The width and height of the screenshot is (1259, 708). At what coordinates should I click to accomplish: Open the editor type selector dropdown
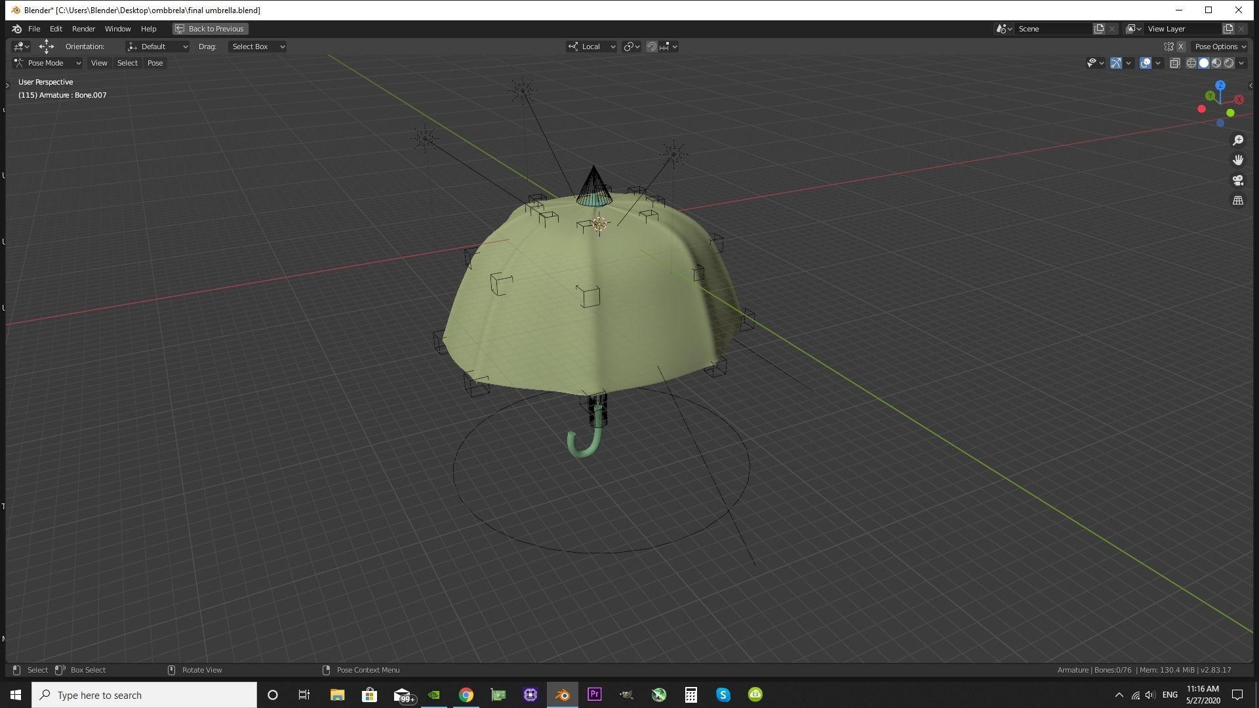tap(21, 47)
